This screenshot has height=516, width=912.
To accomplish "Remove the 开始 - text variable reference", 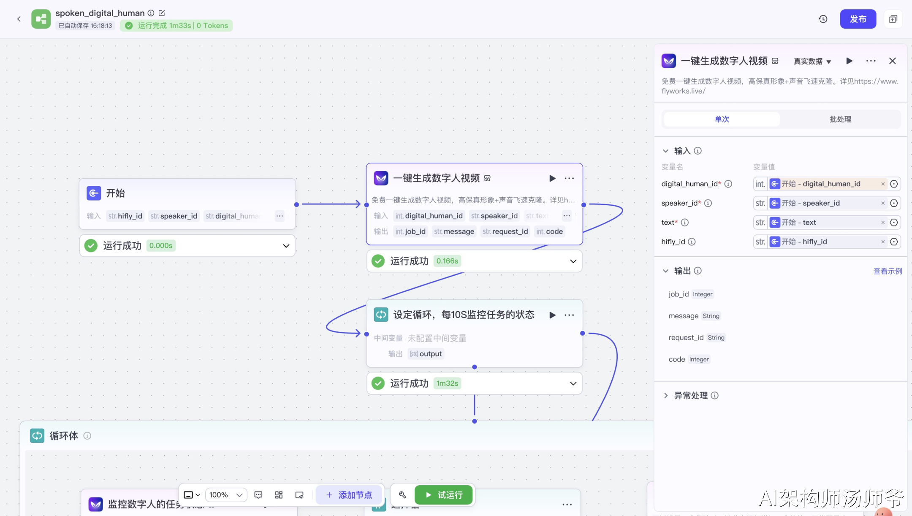I will [883, 223].
